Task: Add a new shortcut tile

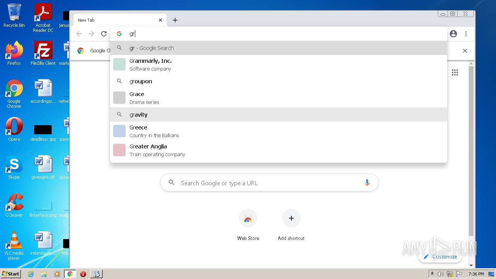Action: [x=291, y=225]
